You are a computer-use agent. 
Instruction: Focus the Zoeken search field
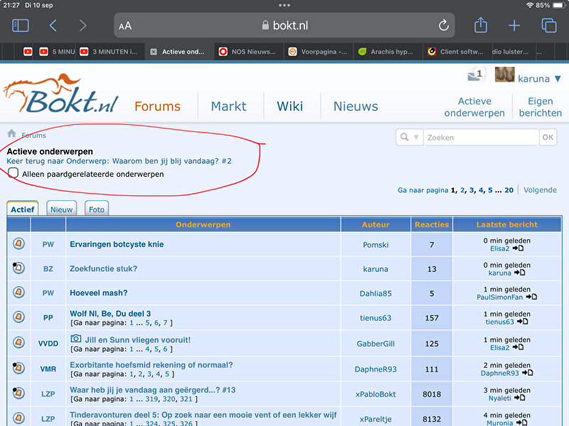point(482,137)
